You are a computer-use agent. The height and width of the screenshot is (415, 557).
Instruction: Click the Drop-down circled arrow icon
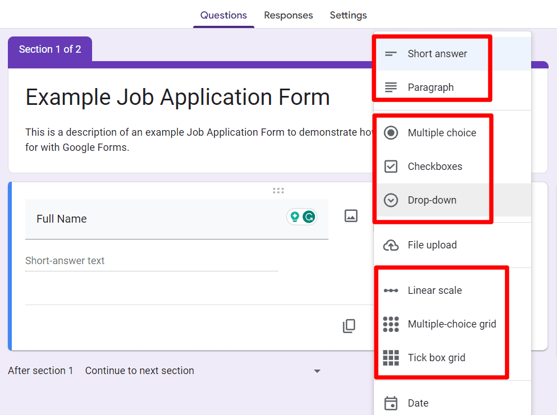[x=391, y=200]
